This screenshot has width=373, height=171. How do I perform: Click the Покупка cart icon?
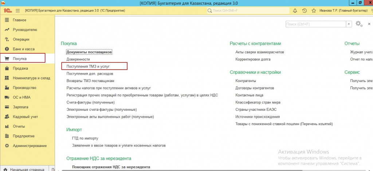(x=7, y=59)
